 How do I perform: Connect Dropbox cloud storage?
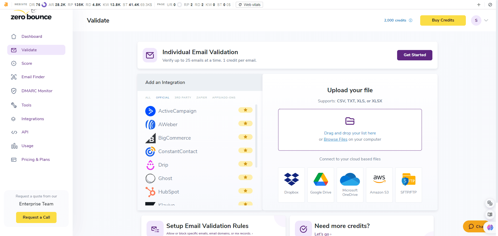click(291, 185)
